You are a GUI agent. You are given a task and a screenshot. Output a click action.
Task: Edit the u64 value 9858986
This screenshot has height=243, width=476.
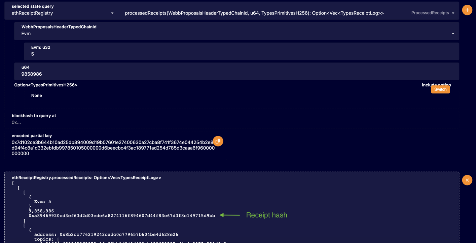pos(236,71)
